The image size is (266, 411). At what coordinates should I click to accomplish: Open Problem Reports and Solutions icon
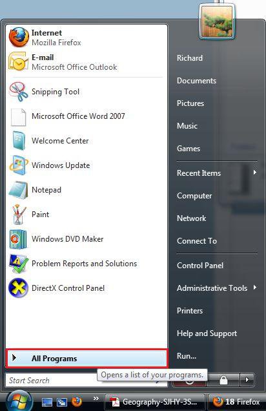click(x=18, y=264)
